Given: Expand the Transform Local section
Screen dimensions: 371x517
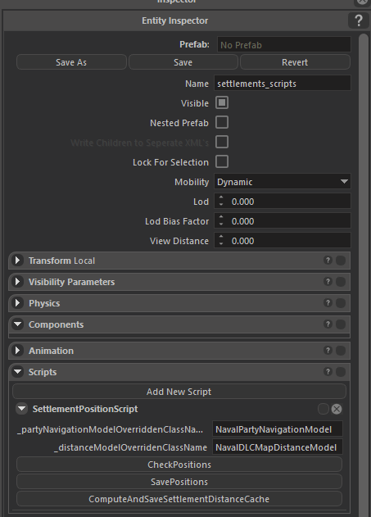Looking at the screenshot, I should click(x=17, y=261).
